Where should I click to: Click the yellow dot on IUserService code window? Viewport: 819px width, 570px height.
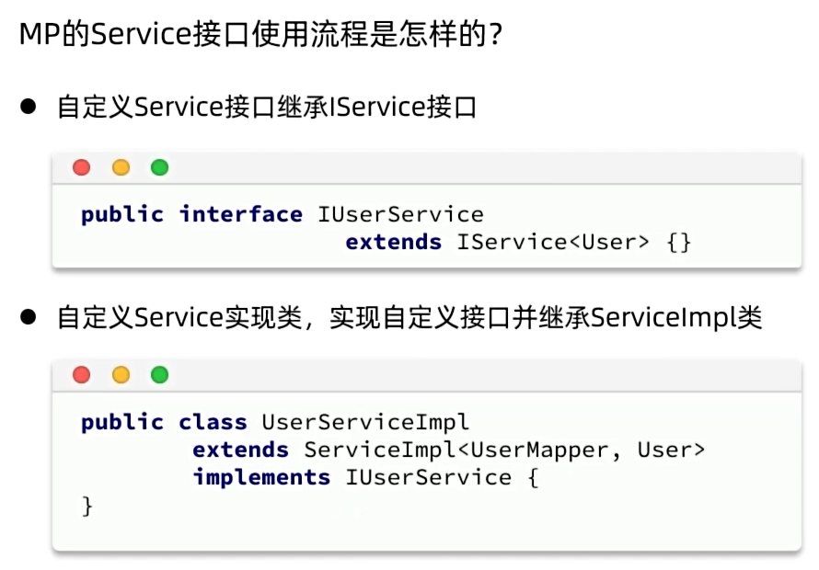coord(121,167)
